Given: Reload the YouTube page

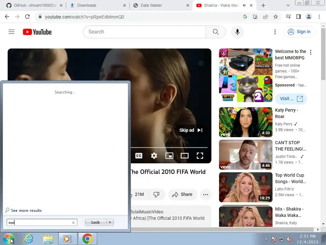Looking at the screenshot, I should click(x=27, y=17).
